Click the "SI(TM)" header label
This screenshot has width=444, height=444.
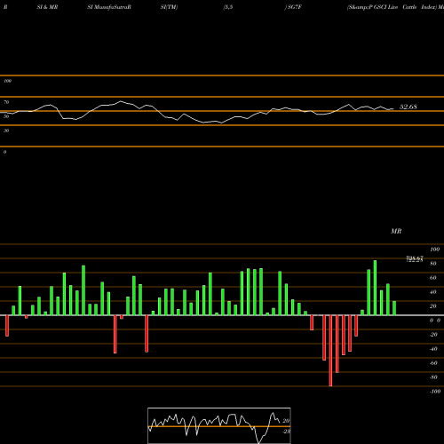tap(169, 7)
